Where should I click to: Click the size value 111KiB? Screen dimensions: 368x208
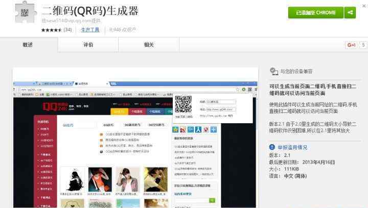pyautogui.click(x=291, y=169)
